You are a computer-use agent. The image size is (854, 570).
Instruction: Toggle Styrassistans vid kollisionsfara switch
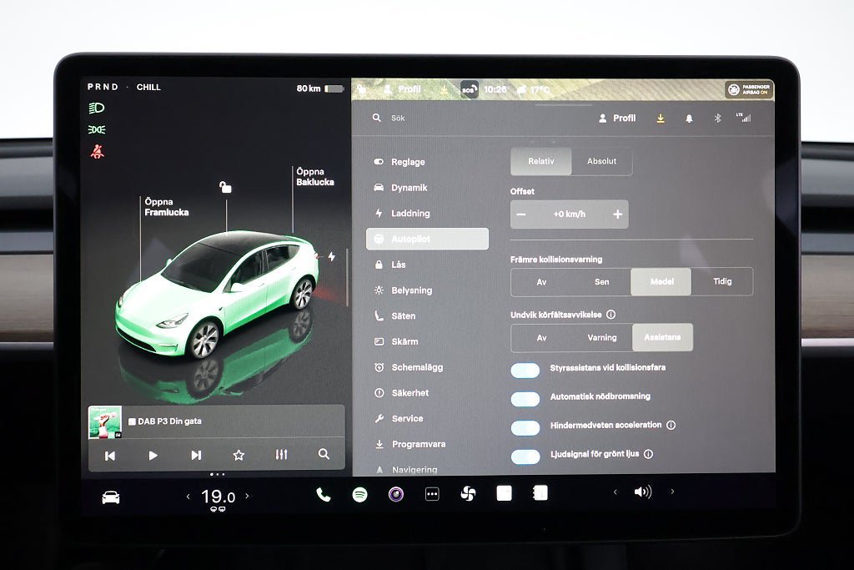525,371
